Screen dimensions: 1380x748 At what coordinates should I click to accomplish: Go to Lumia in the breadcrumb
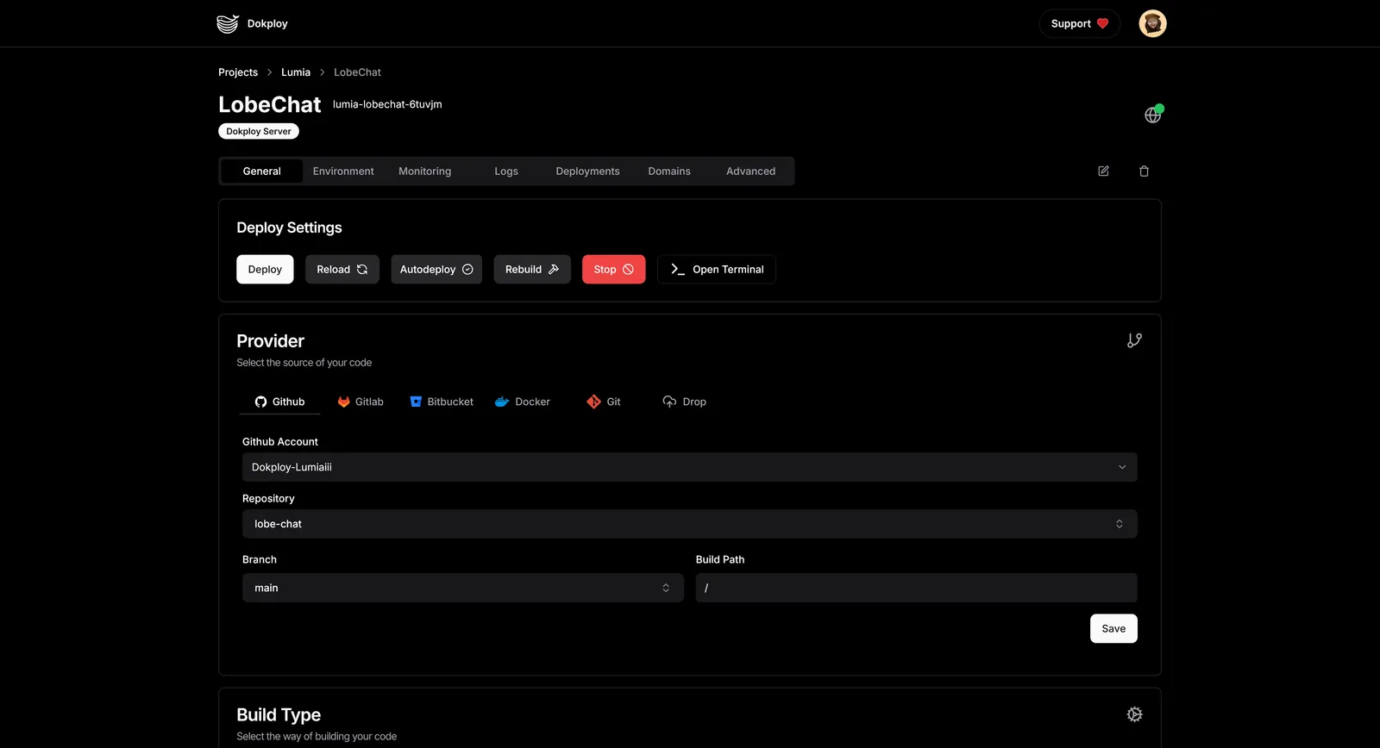[x=295, y=72]
